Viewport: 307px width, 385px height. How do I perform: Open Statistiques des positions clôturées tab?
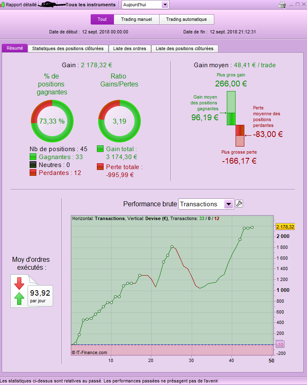pyautogui.click(x=68, y=48)
